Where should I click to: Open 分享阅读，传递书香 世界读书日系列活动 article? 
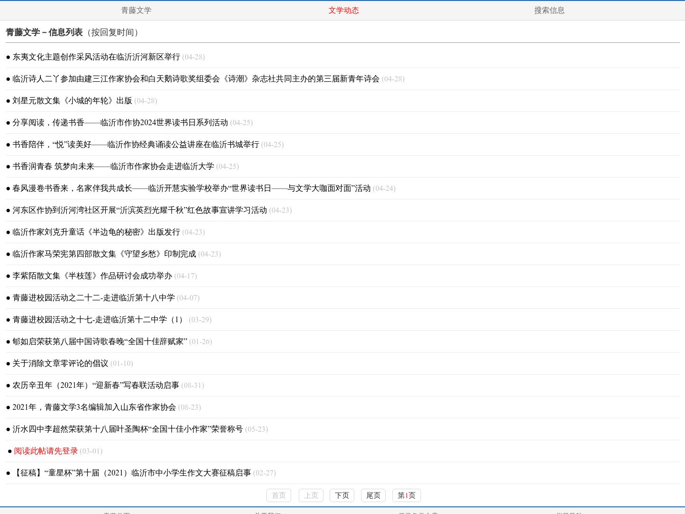120,122
